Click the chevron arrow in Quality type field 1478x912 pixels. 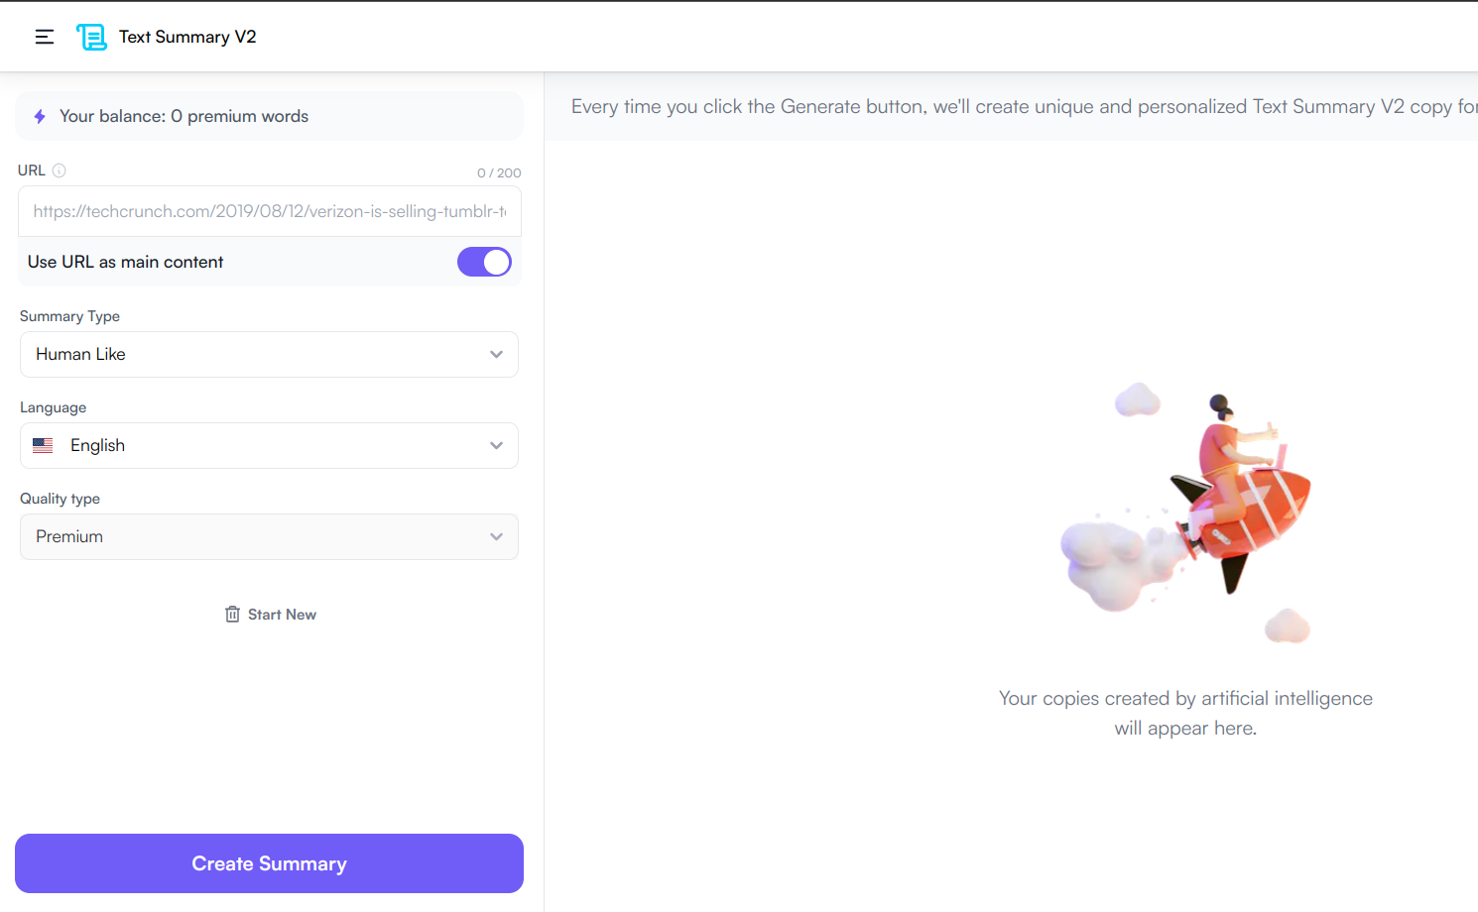coord(496,537)
